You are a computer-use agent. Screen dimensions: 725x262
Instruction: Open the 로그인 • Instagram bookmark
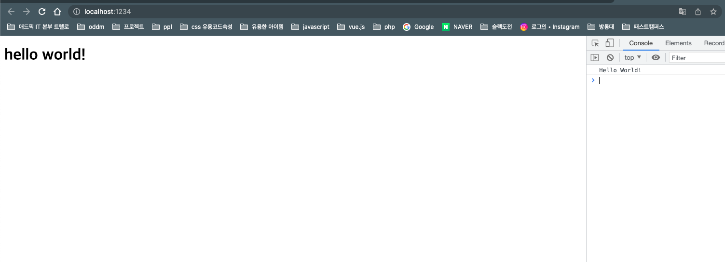550,27
